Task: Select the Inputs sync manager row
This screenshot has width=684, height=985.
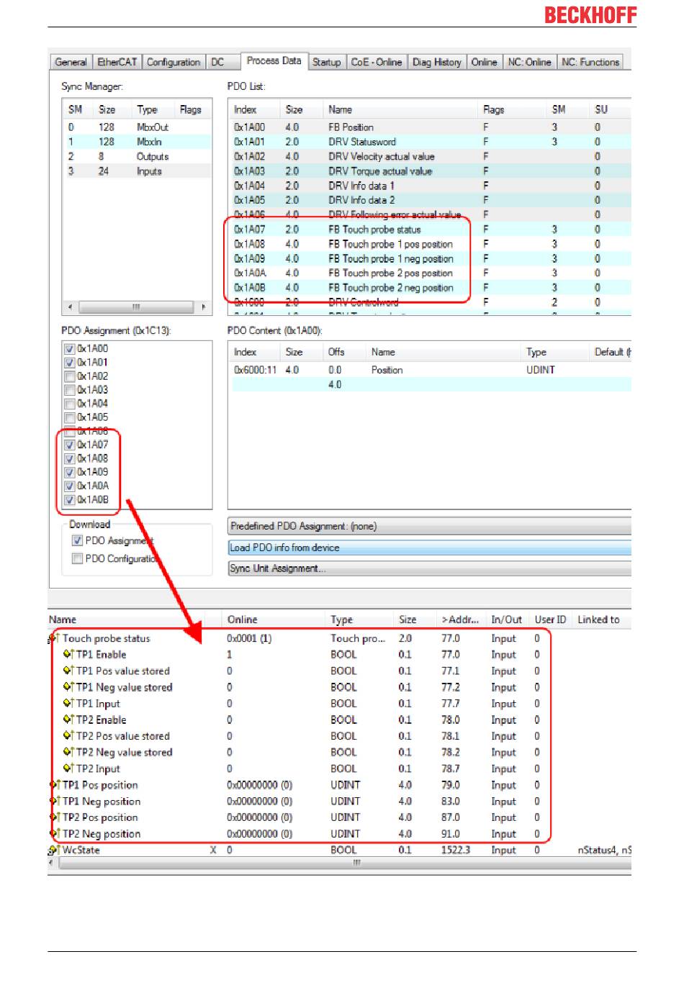Action: [138, 171]
